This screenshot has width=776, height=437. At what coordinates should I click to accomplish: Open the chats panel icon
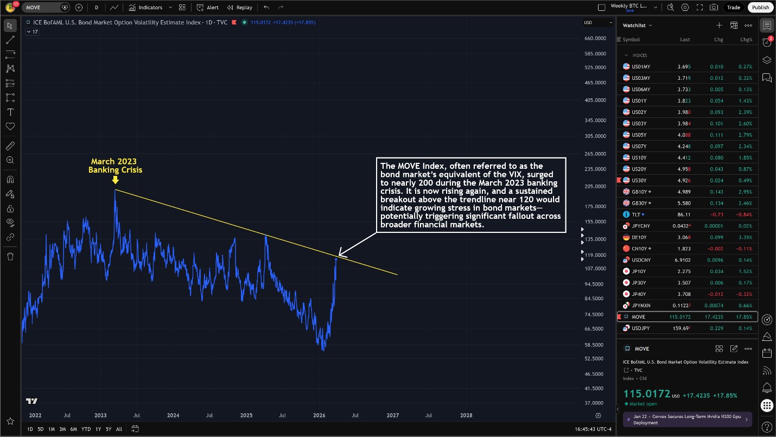pos(767,78)
